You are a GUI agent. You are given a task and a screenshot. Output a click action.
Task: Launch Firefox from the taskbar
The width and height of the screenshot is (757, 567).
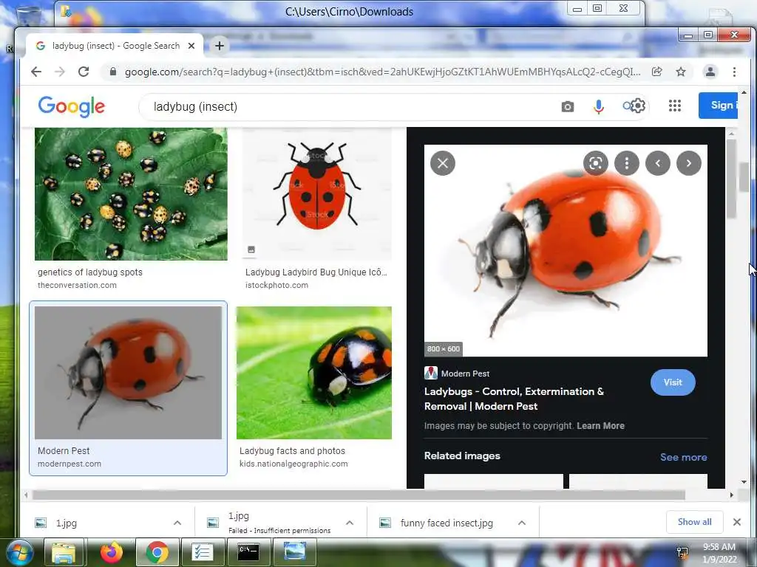[112, 552]
